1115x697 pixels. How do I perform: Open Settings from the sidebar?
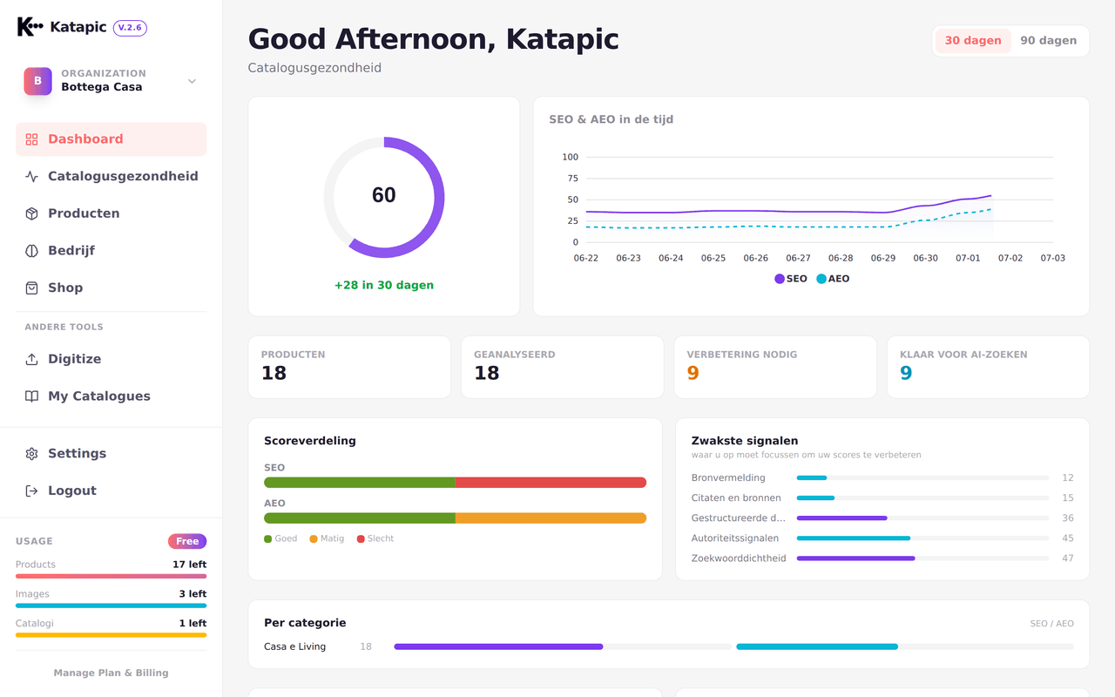[111, 454]
